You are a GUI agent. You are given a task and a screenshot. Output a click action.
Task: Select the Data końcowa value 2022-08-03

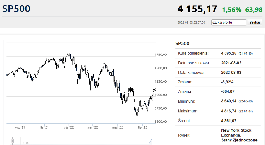point(231,72)
